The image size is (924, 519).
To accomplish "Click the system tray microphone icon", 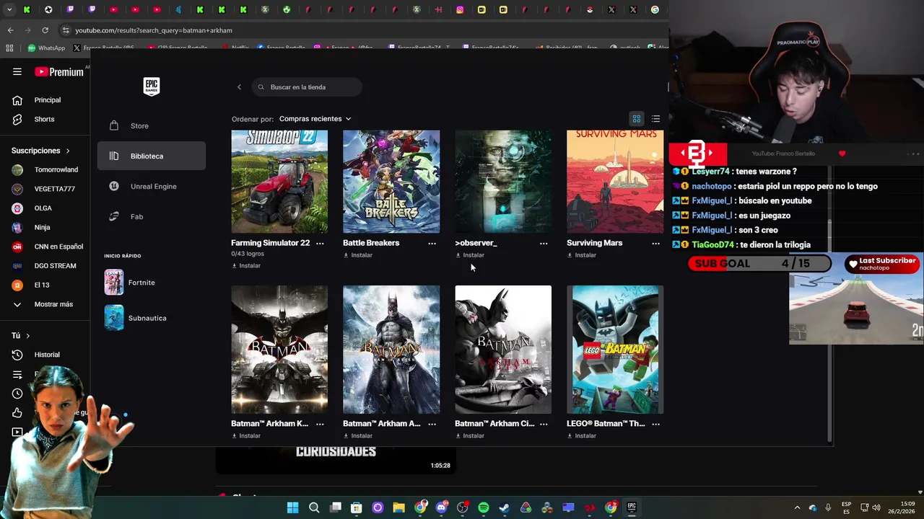I will click(828, 507).
